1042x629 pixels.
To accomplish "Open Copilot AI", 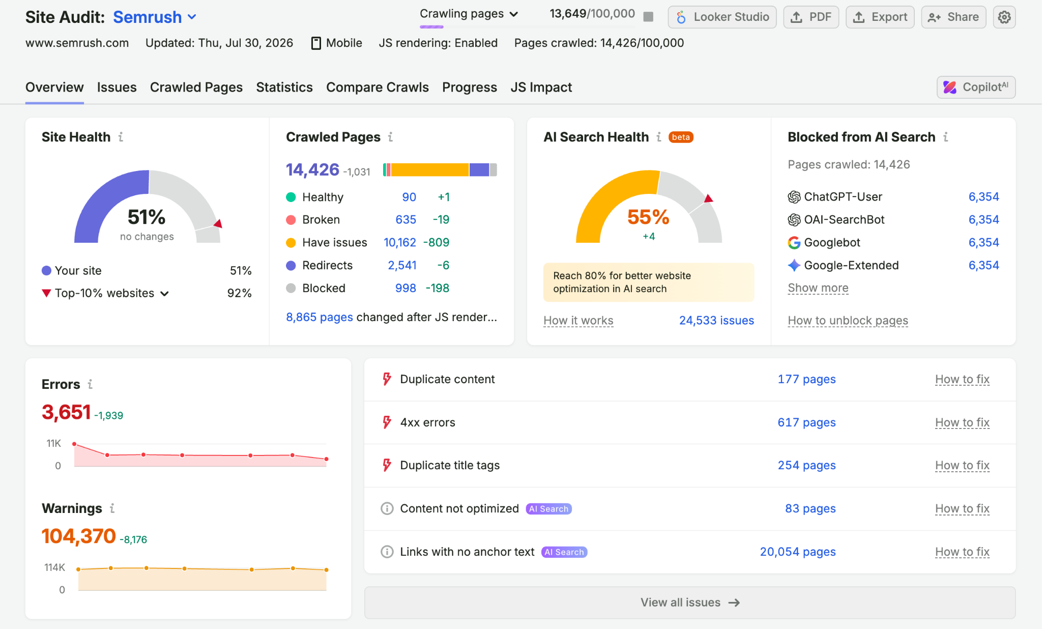I will point(976,88).
